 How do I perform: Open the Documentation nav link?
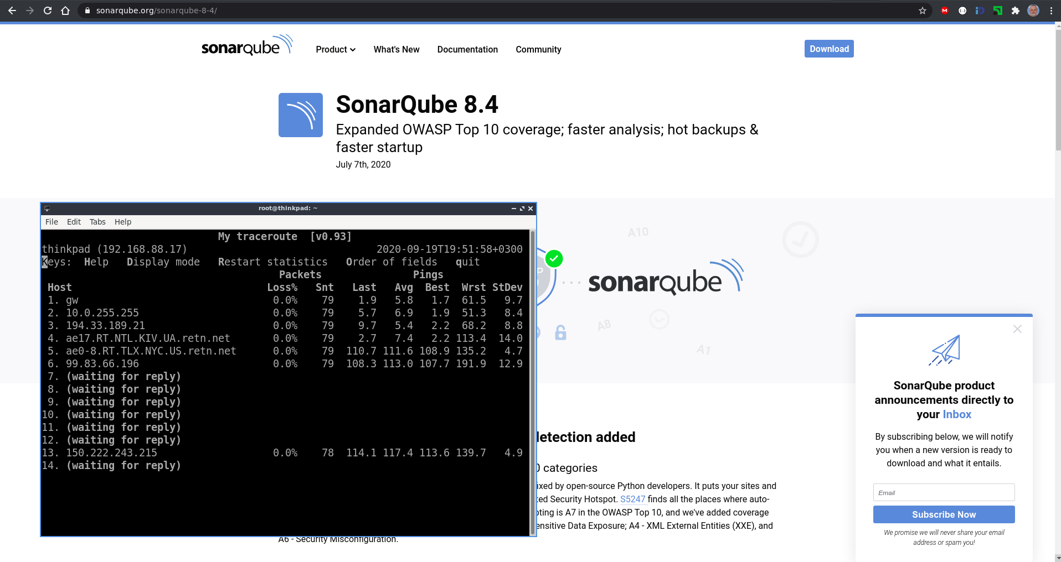point(467,50)
